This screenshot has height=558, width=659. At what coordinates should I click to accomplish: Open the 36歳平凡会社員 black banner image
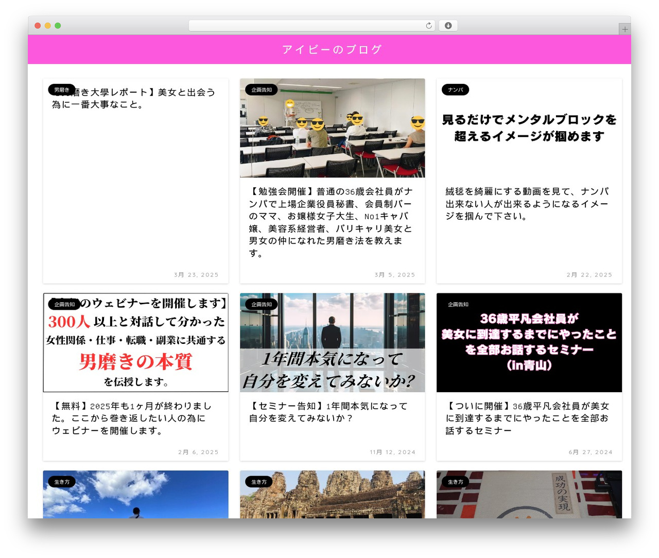coord(529,343)
